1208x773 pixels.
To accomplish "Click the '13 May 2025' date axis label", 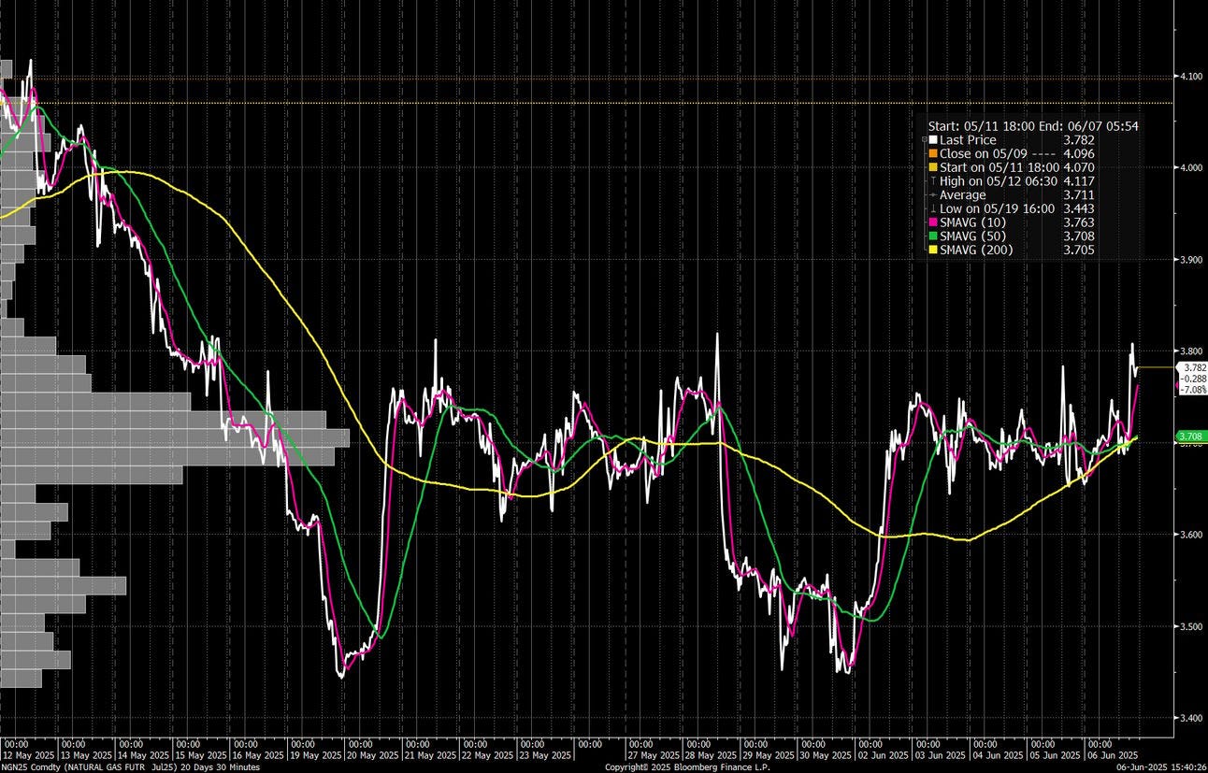I will click(86, 754).
